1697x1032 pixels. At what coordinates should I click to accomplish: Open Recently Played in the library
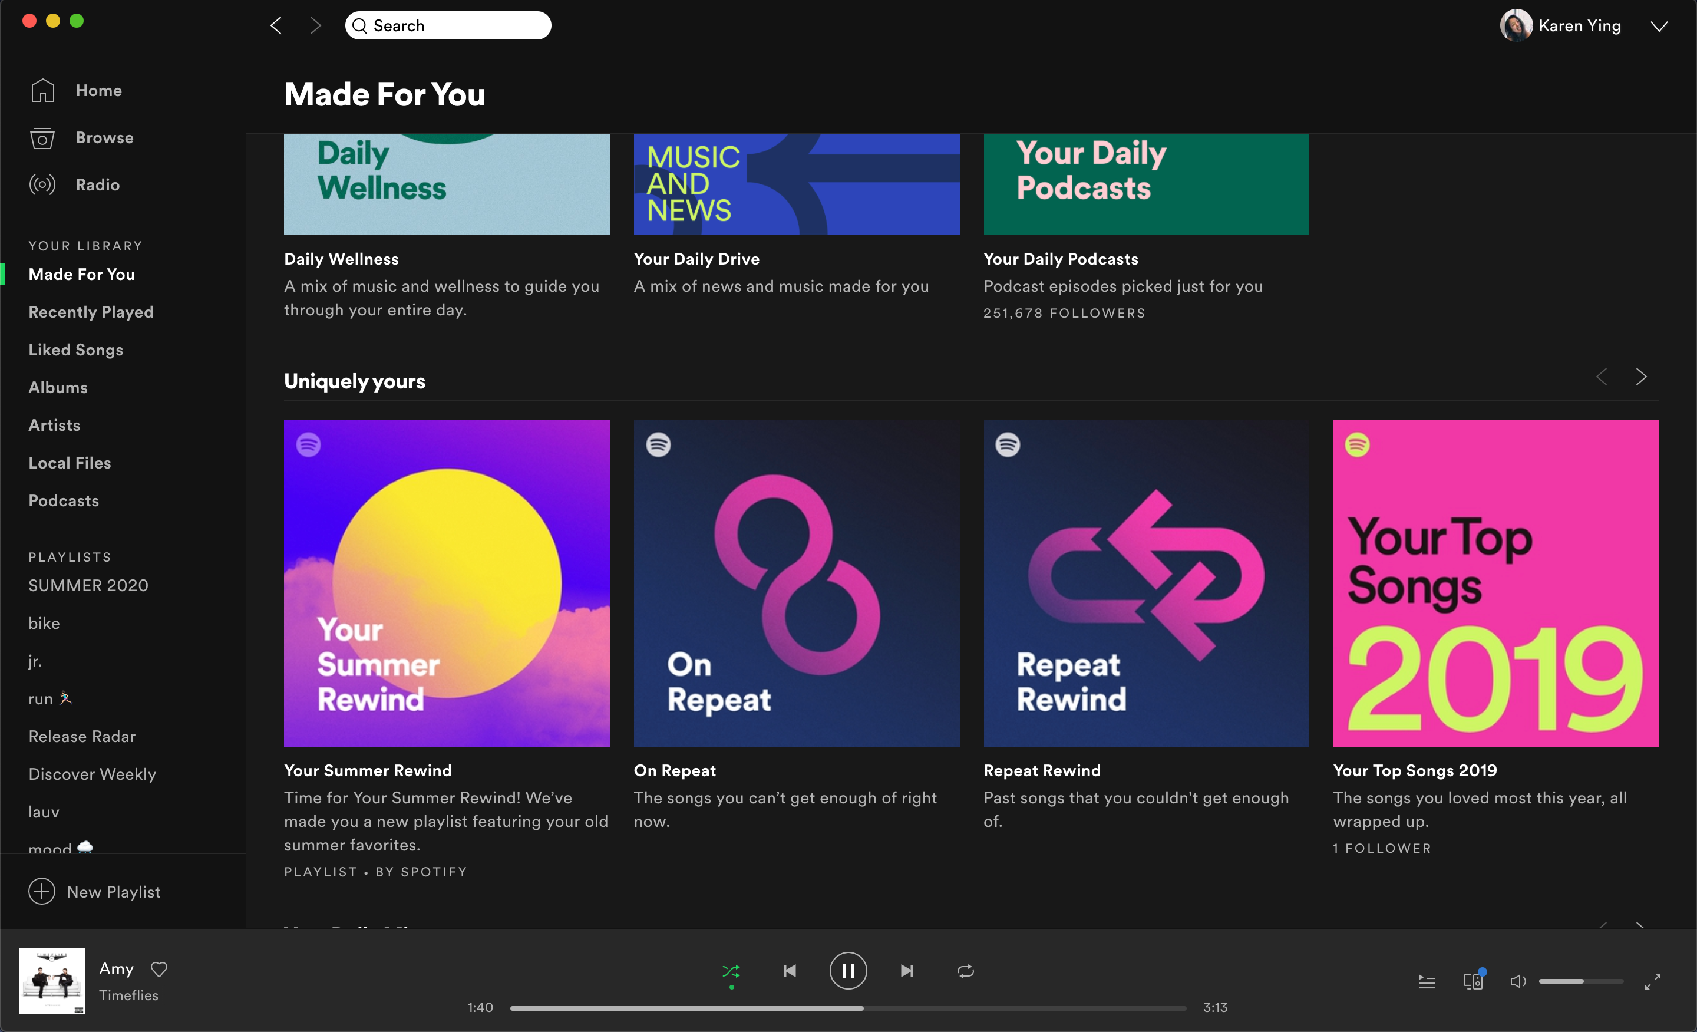click(x=91, y=312)
